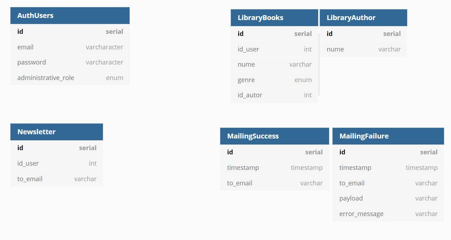
Task: Click the password row in AuthUsers
Action: (x=70, y=62)
